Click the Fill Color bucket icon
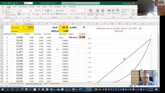The height and width of the screenshot is (93, 165). click(33, 14)
